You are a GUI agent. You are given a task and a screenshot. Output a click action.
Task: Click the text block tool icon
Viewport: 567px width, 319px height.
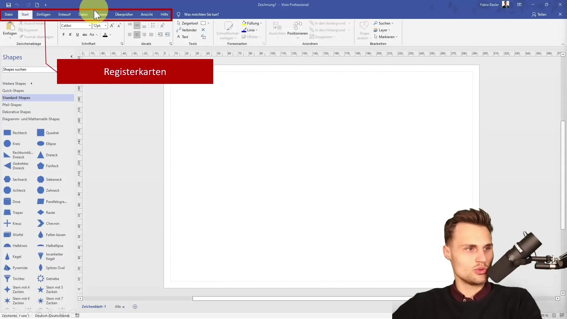click(203, 37)
